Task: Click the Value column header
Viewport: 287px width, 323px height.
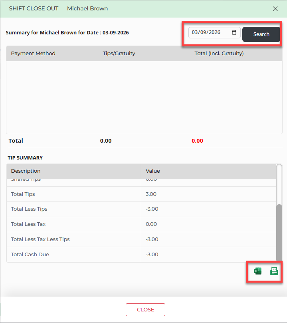Action: pos(153,171)
